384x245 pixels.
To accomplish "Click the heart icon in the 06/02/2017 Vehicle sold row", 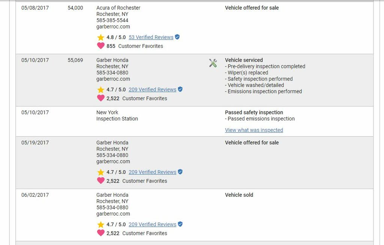I will point(100,233).
